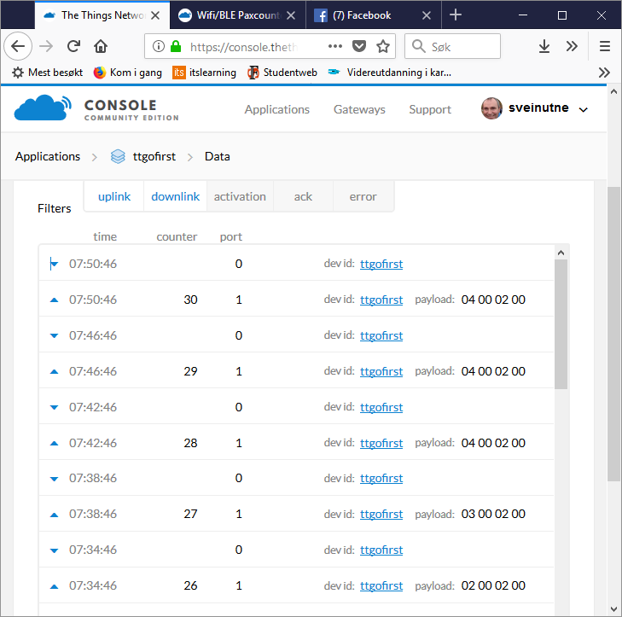
Task: Toggle the ack filter
Action: click(x=303, y=197)
